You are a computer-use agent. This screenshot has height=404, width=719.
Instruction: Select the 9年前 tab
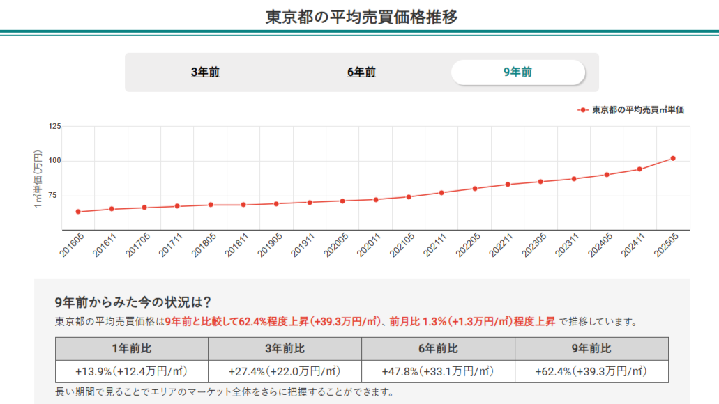point(517,72)
